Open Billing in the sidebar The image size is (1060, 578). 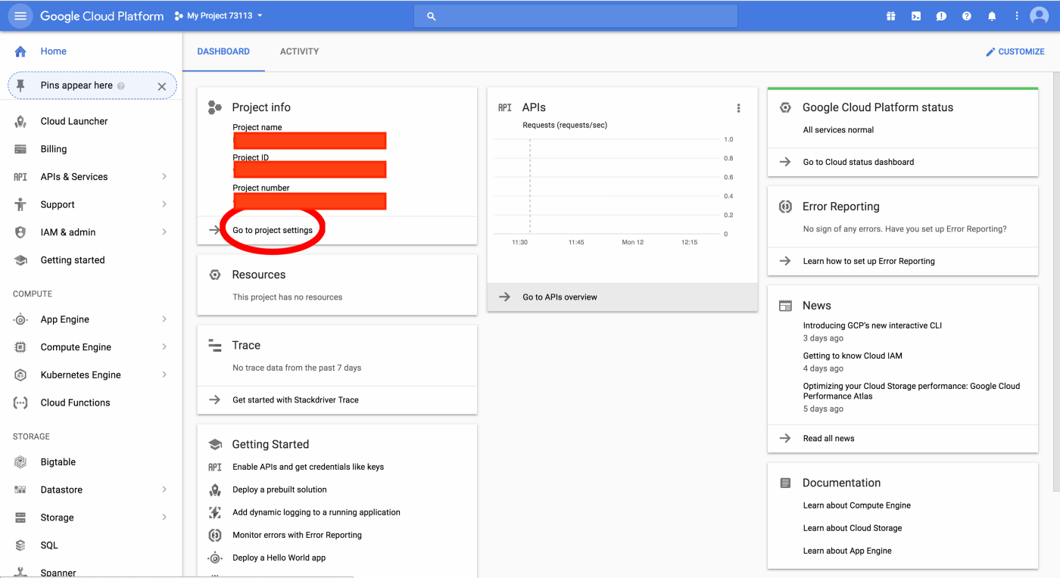[54, 149]
